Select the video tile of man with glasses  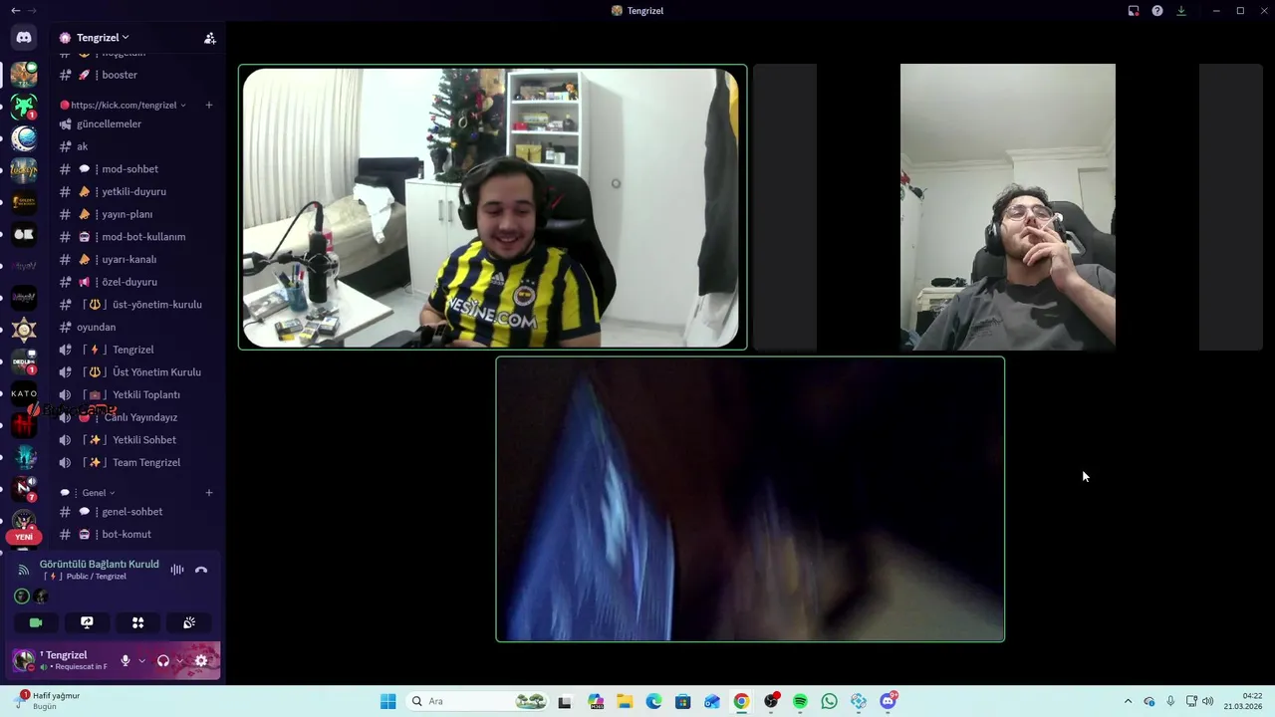click(x=1008, y=207)
